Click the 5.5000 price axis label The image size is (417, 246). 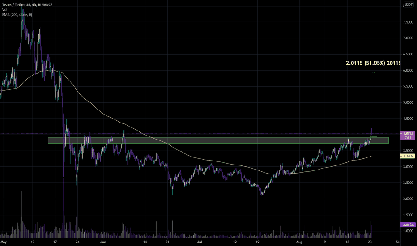coord(408,86)
